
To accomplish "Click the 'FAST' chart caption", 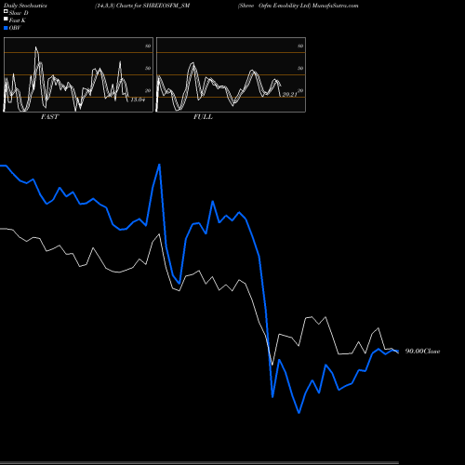I will 50,117.
